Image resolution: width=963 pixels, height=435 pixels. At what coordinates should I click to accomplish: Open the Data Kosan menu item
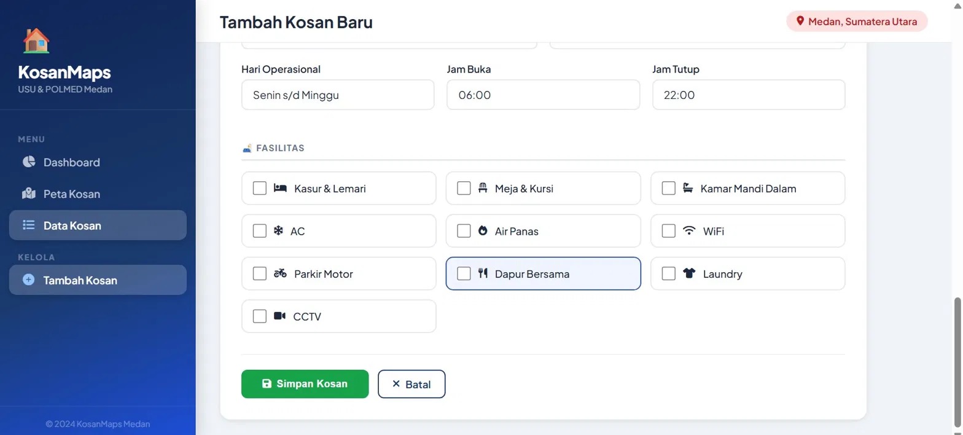[98, 225]
